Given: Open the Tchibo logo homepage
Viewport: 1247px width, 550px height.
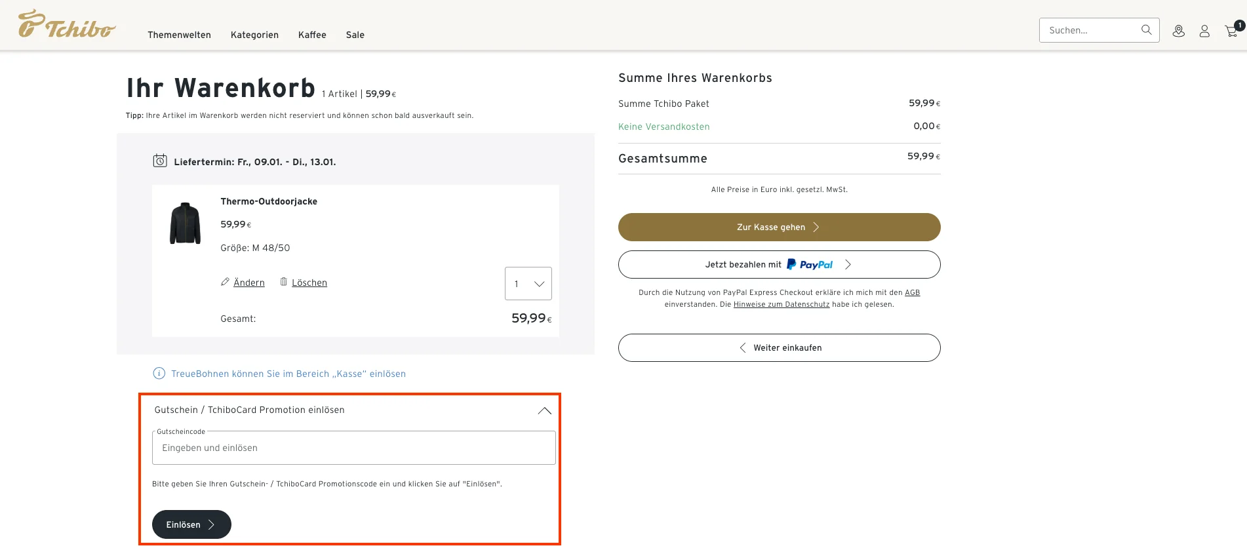Looking at the screenshot, I should (67, 24).
